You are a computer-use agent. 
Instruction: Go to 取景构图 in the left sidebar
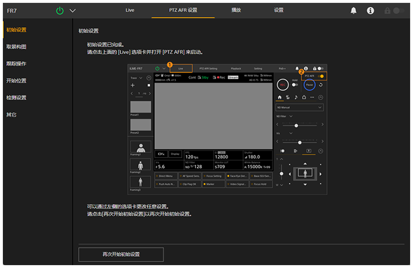click(x=16, y=47)
